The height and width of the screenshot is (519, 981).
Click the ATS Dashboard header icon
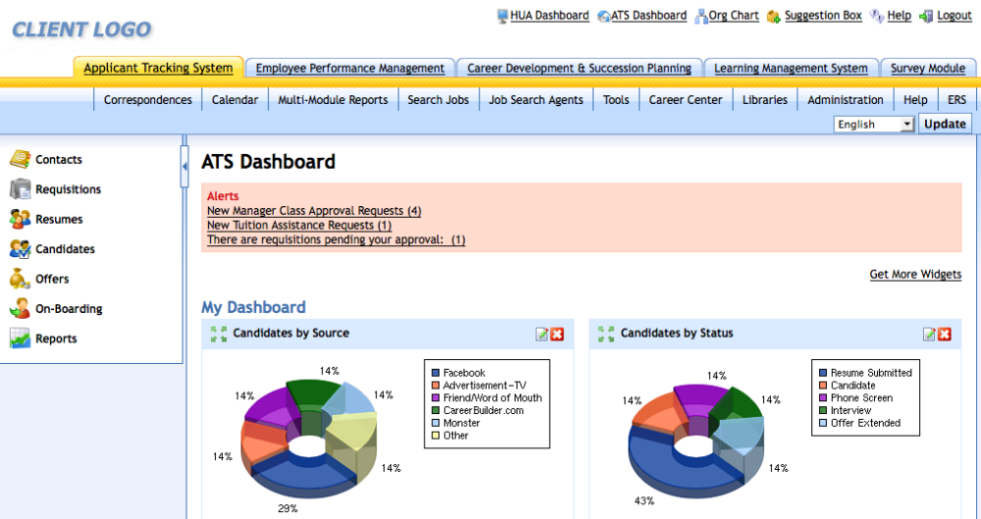(x=603, y=17)
